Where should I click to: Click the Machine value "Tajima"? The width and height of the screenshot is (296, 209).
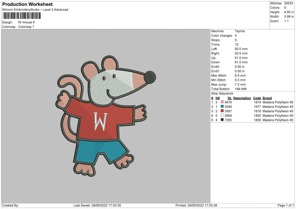click(x=240, y=31)
